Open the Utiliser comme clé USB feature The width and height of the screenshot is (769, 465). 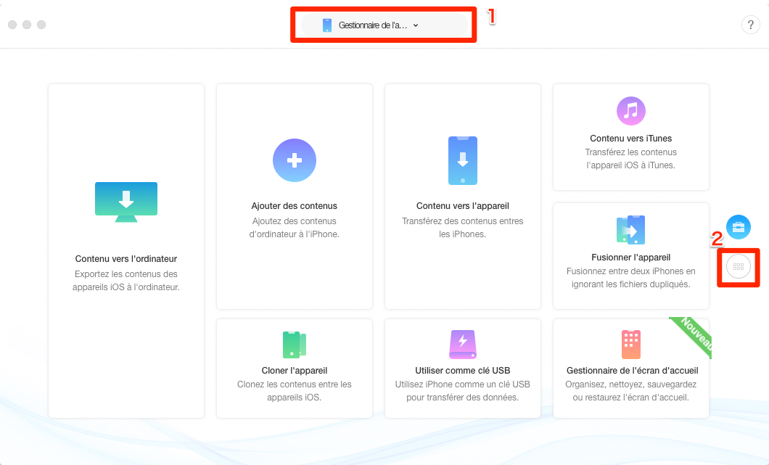pyautogui.click(x=462, y=370)
